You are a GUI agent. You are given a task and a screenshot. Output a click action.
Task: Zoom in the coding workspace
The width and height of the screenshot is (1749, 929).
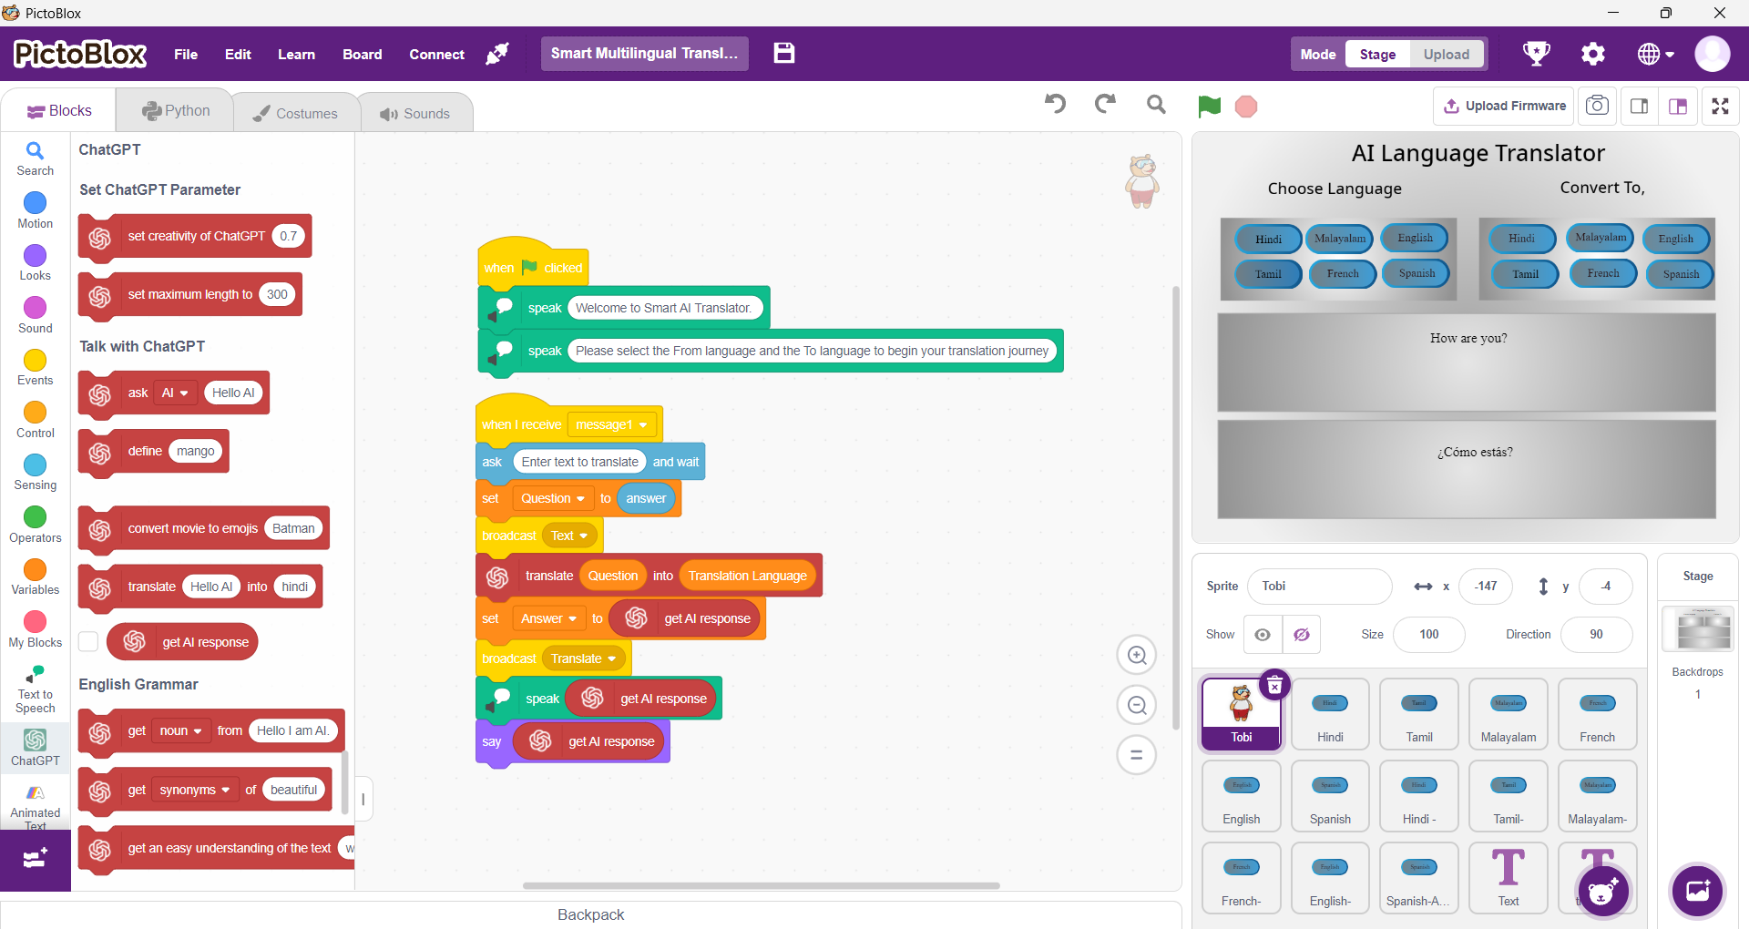[x=1137, y=655]
